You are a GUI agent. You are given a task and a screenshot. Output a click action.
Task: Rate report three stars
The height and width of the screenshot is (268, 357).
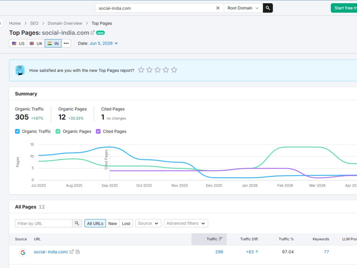click(x=157, y=70)
